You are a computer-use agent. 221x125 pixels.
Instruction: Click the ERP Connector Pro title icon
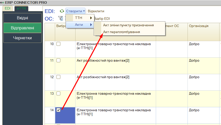click(2, 2)
